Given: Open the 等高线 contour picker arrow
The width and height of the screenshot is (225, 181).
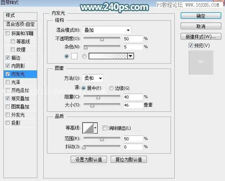Looking at the screenshot, I should (x=95, y=128).
